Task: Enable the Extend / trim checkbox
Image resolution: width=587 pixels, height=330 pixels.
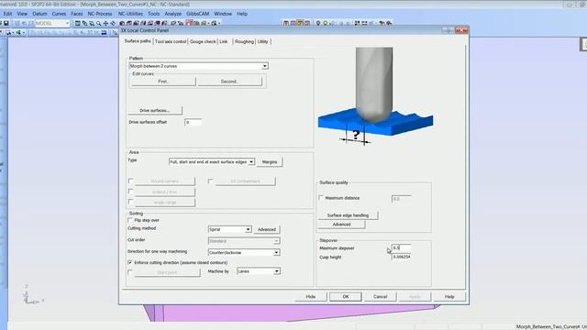Action: (x=130, y=192)
